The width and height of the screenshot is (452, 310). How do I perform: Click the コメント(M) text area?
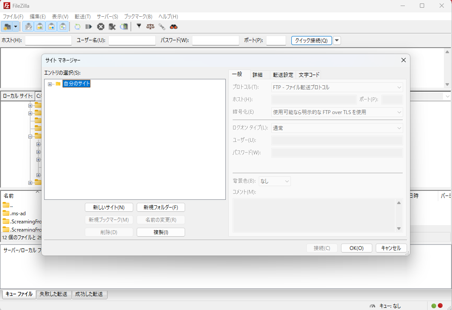click(x=314, y=215)
